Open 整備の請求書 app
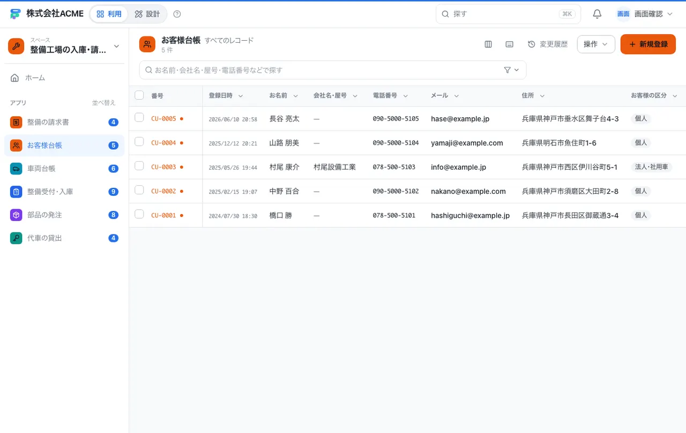686x433 pixels. pos(64,122)
